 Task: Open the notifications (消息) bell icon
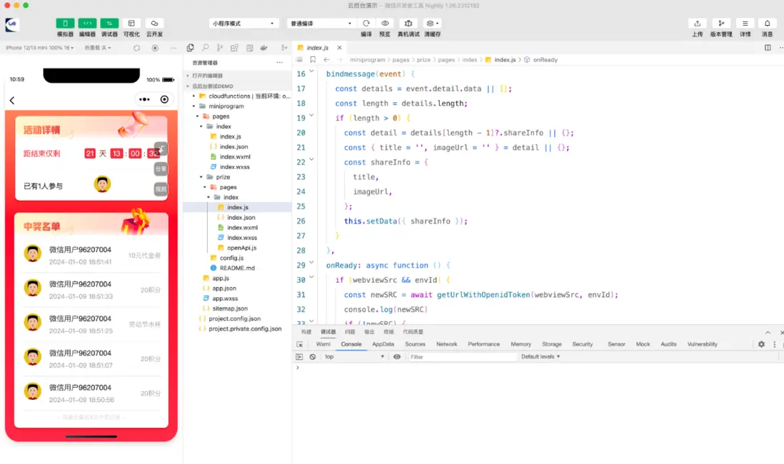coord(767,24)
